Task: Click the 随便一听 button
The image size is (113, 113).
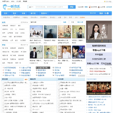Action: [104, 13]
